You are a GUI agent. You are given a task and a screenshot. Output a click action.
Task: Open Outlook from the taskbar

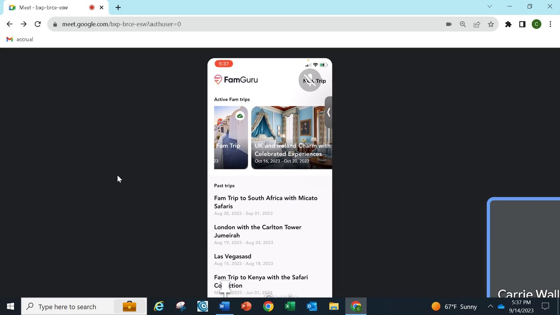pyautogui.click(x=312, y=306)
